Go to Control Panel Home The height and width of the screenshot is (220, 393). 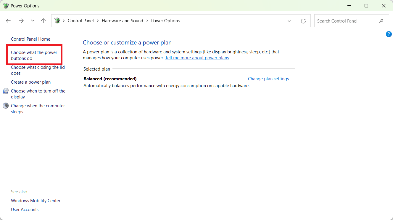tap(30, 39)
